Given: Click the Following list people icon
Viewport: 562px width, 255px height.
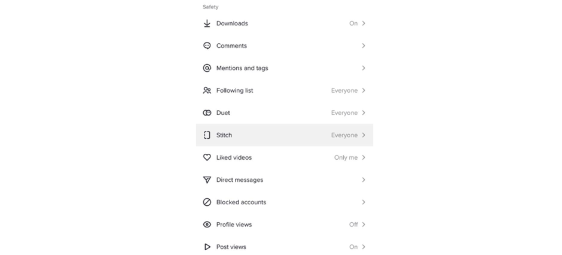Looking at the screenshot, I should pyautogui.click(x=207, y=90).
